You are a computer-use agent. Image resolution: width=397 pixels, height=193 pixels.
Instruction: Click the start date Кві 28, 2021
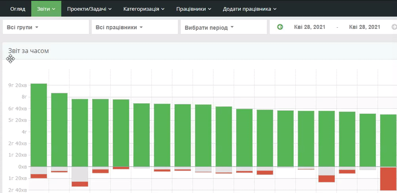point(309,27)
